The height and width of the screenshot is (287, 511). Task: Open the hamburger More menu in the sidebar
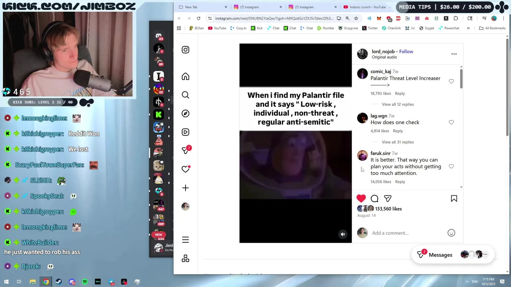[185, 240]
